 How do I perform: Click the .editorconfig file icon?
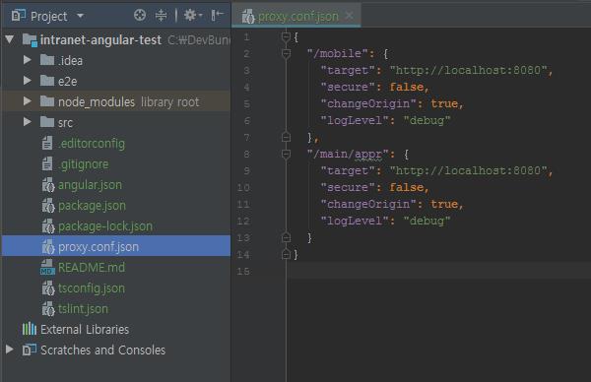pyautogui.click(x=47, y=144)
